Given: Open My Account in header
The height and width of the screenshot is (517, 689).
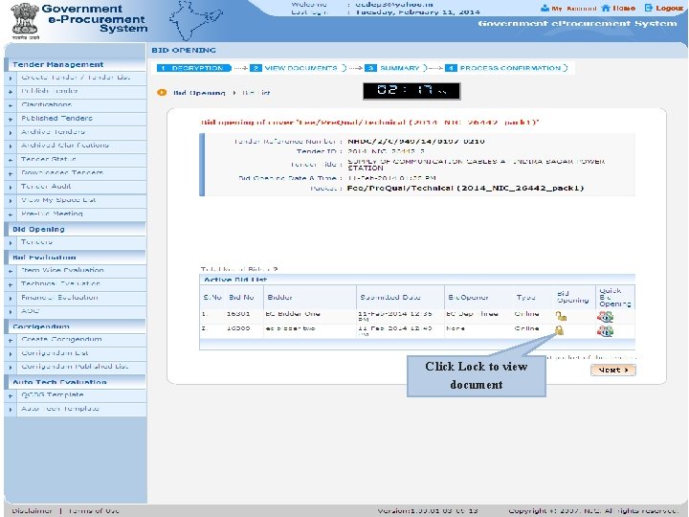Looking at the screenshot, I should point(568,9).
